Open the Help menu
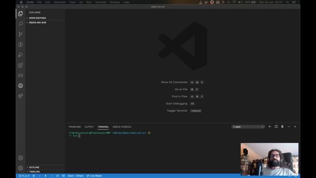316x178 pixels. 126,2
